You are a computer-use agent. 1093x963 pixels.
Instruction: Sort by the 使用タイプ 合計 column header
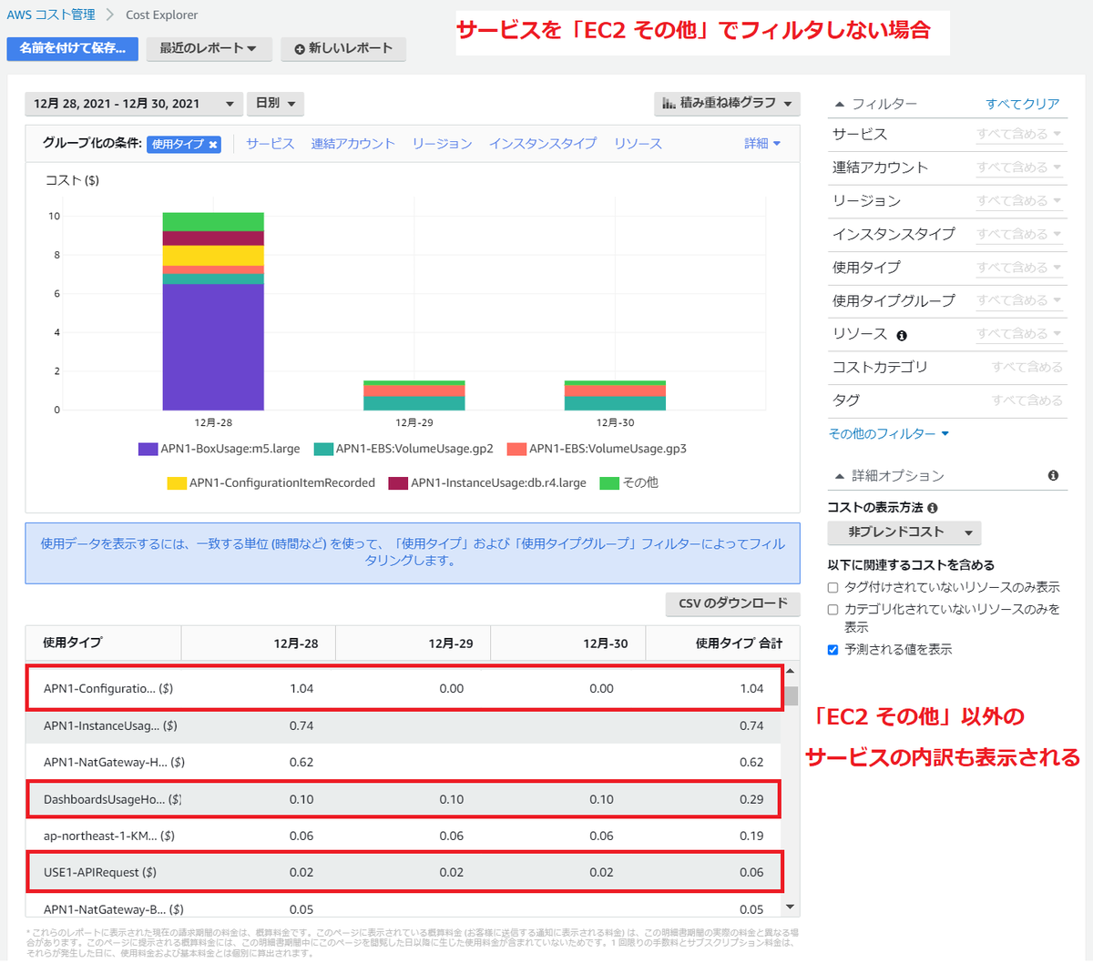pos(722,644)
